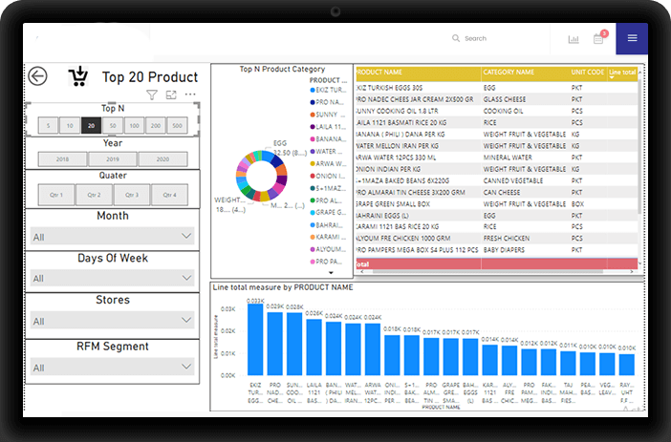The image size is (671, 442).
Task: Click the table vertical scrollbar
Action: tap(639, 145)
